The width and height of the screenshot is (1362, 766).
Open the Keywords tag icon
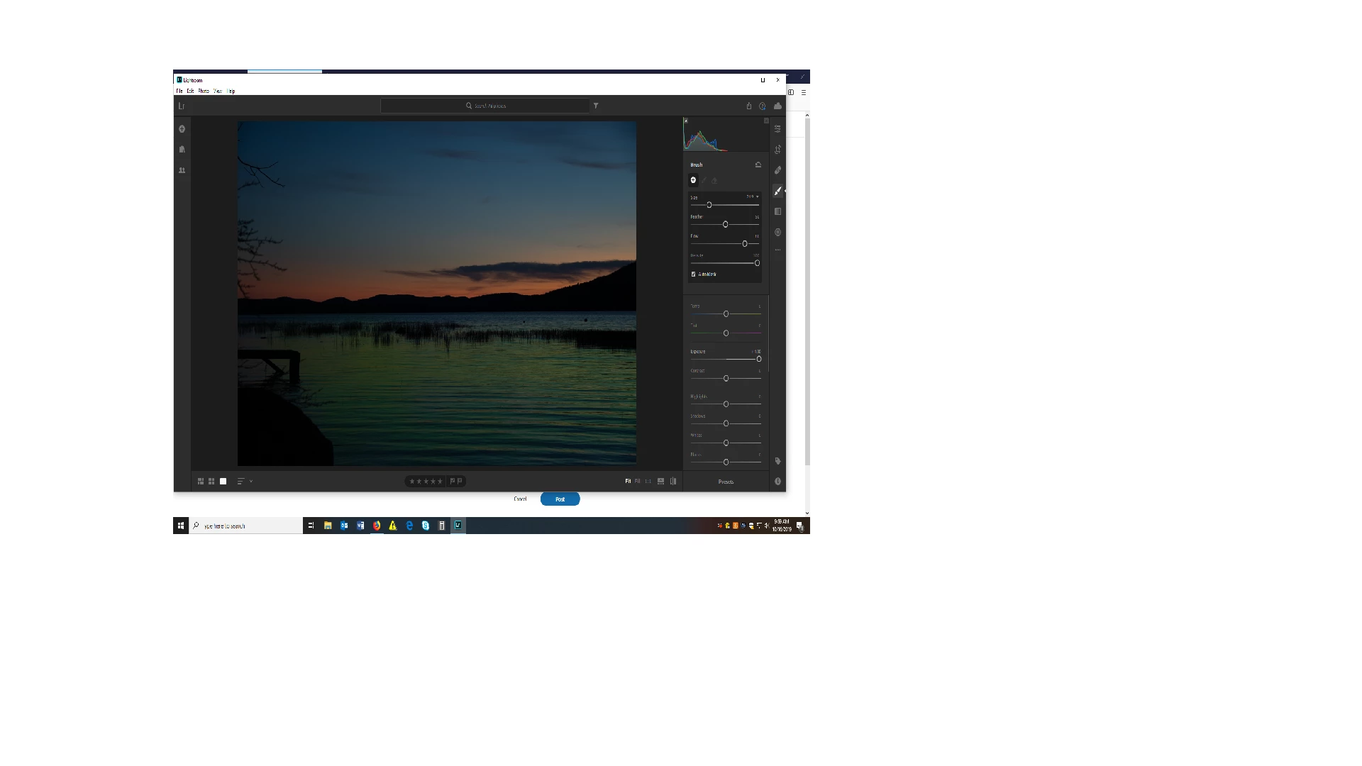tap(777, 461)
